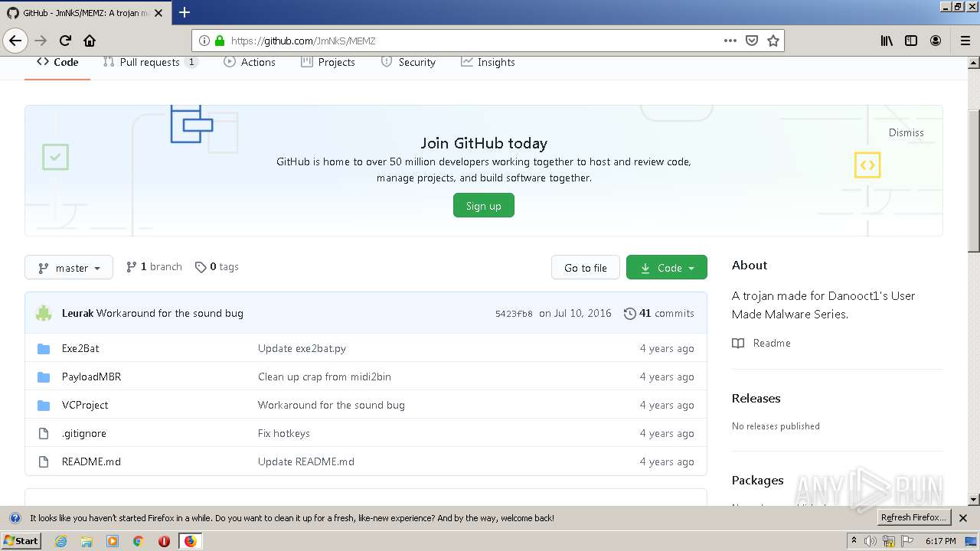Dismiss the Join GitHub banner
980x551 pixels.
906,132
